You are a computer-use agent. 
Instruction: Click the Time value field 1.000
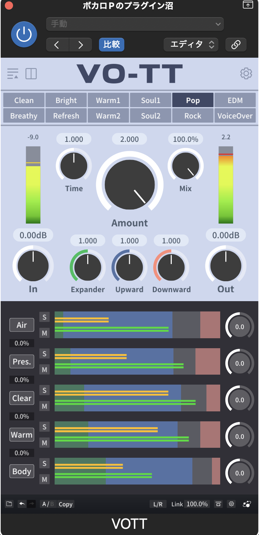[74, 139]
